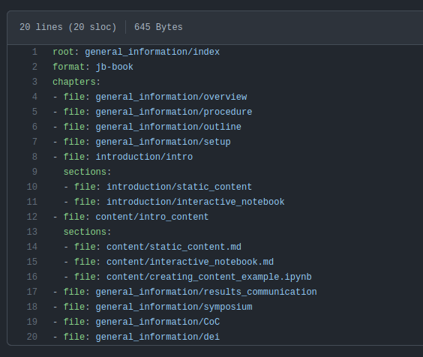Screen dimensions: 423x357
Task: Click 'content/intro_content' file path
Action: (152, 217)
